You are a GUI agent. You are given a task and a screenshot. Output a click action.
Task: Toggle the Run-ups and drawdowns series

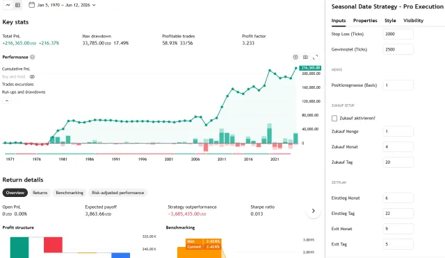click(24, 92)
